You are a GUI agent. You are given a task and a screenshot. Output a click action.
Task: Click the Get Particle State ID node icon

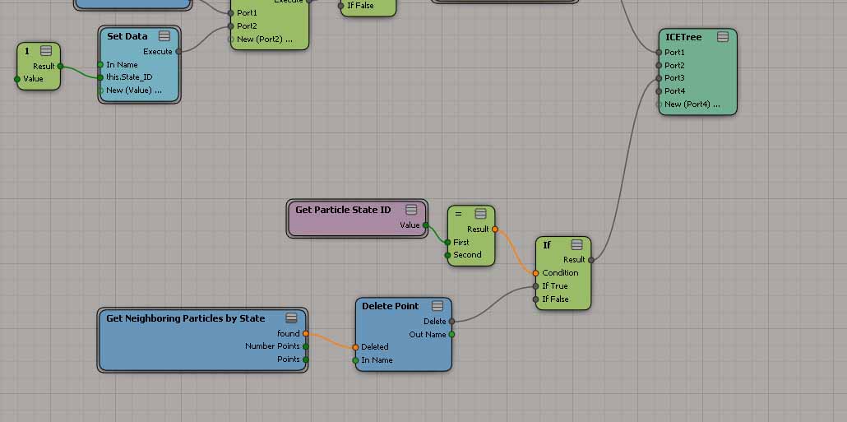(411, 210)
